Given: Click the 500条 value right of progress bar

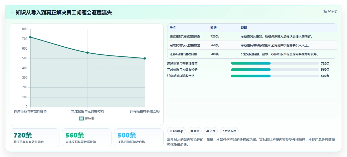Looking at the screenshot, I should coord(325,76).
